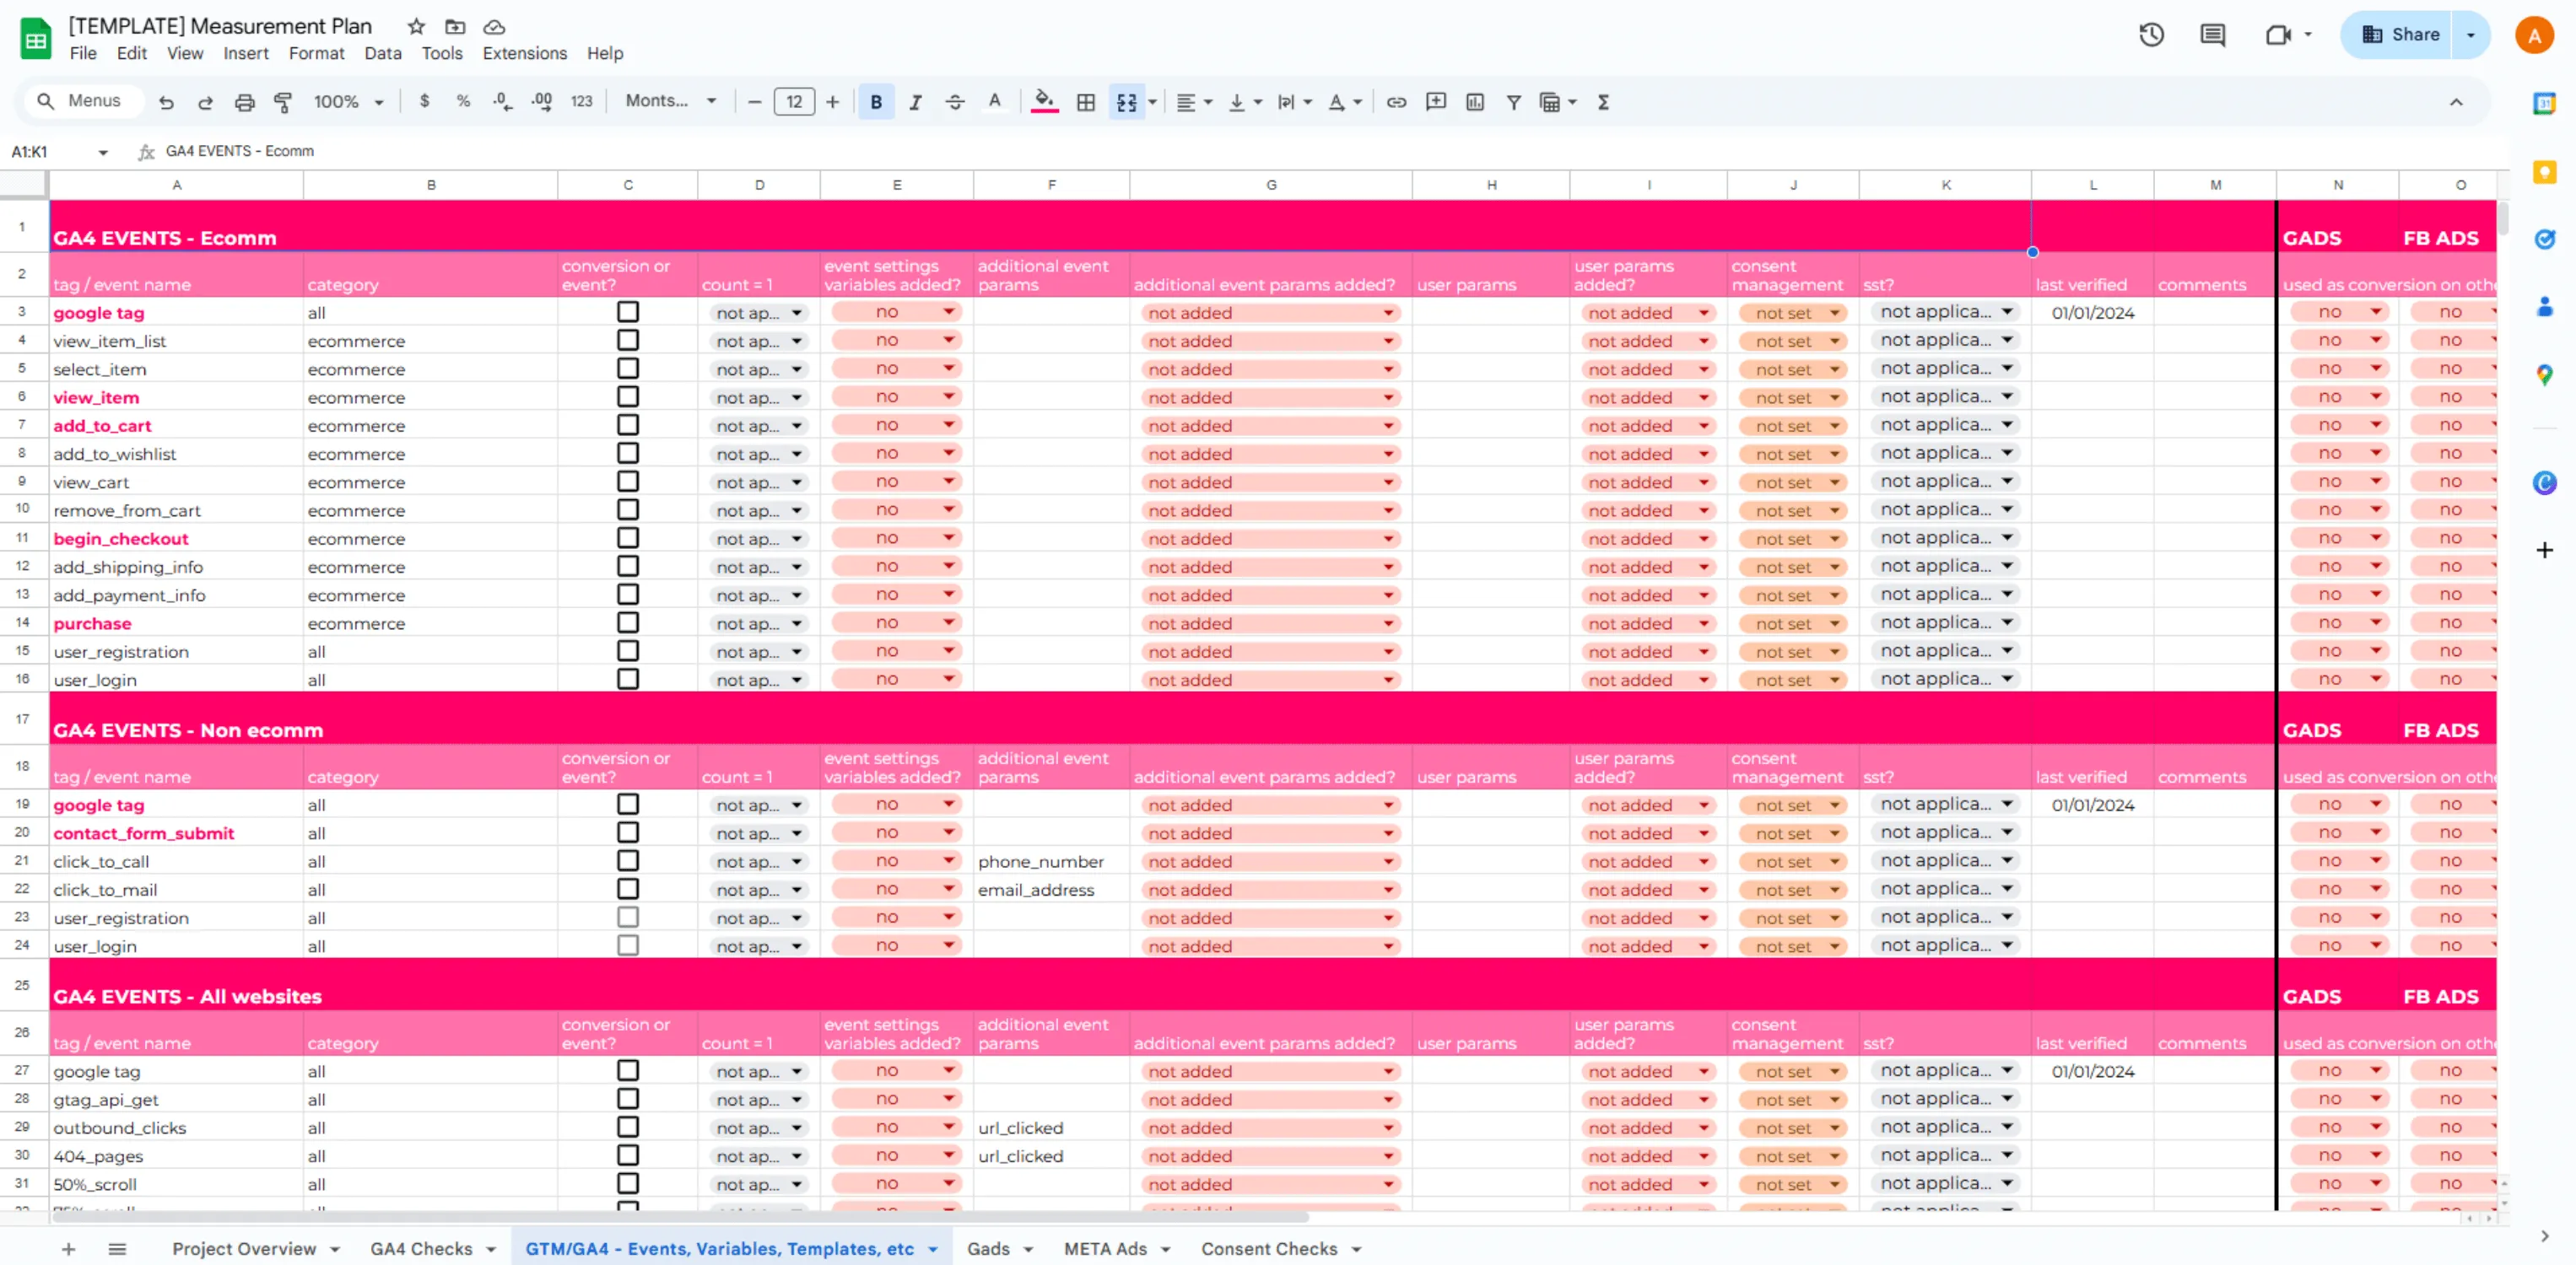The width and height of the screenshot is (2576, 1265).
Task: Open font family Monts... dropdown
Action: (x=671, y=101)
